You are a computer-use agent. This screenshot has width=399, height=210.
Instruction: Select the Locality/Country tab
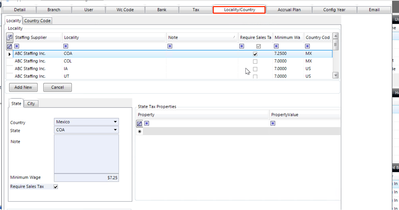239,10
